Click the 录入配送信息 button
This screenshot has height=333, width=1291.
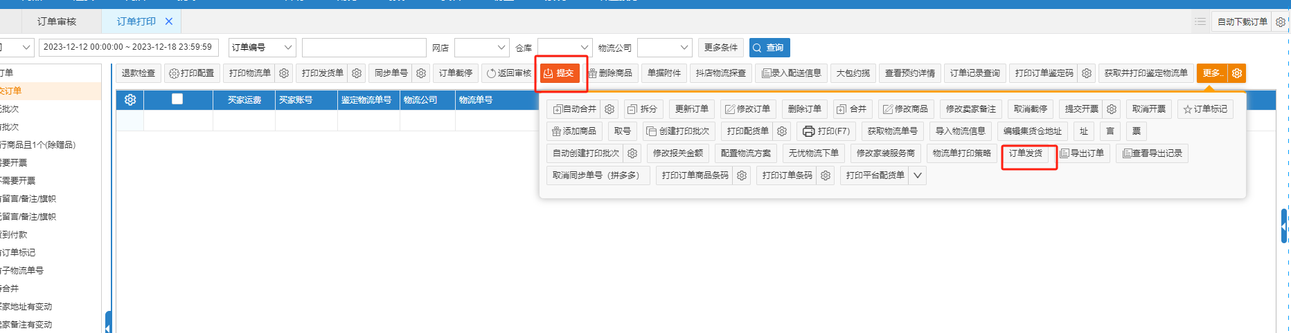pos(792,73)
